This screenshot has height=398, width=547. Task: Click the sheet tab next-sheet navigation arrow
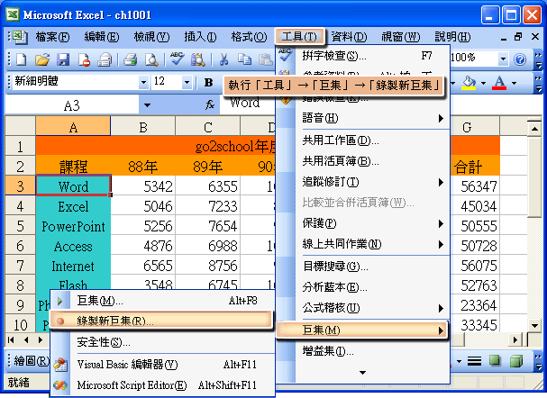41,339
